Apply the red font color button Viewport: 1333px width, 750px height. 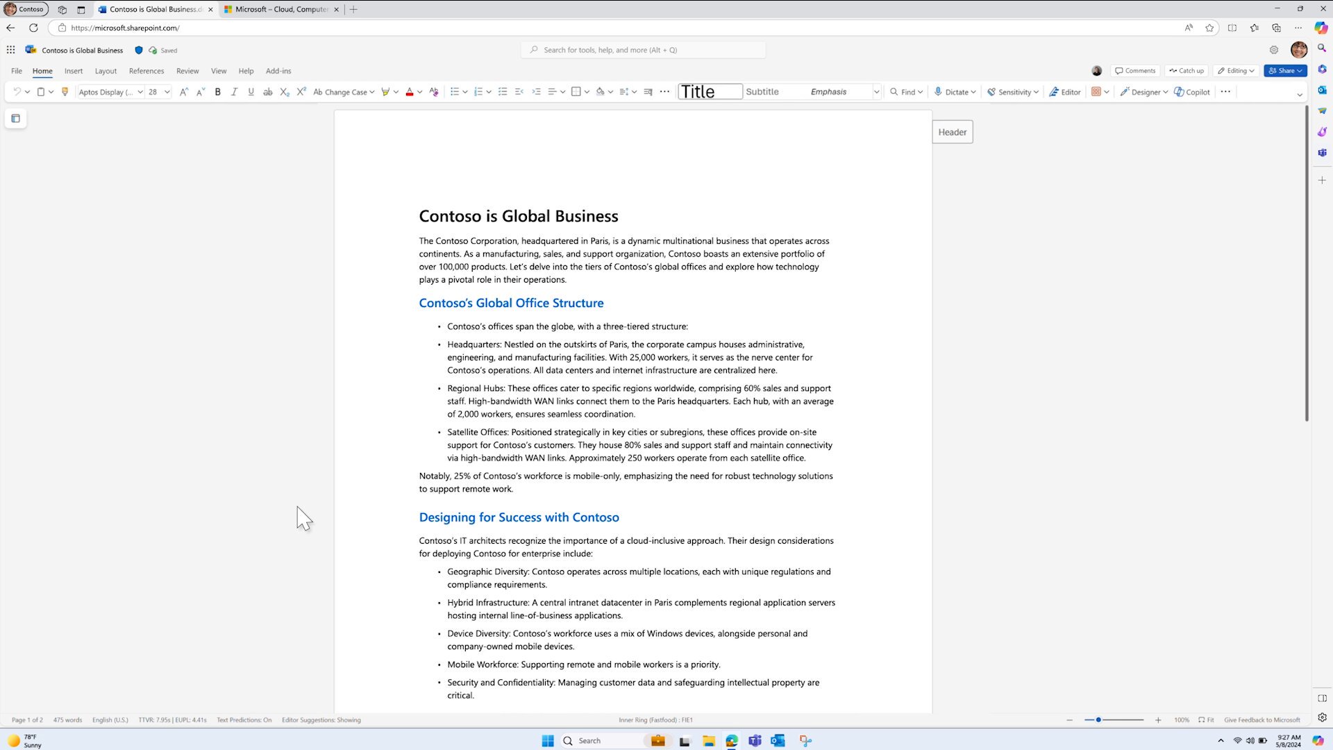[x=410, y=92]
